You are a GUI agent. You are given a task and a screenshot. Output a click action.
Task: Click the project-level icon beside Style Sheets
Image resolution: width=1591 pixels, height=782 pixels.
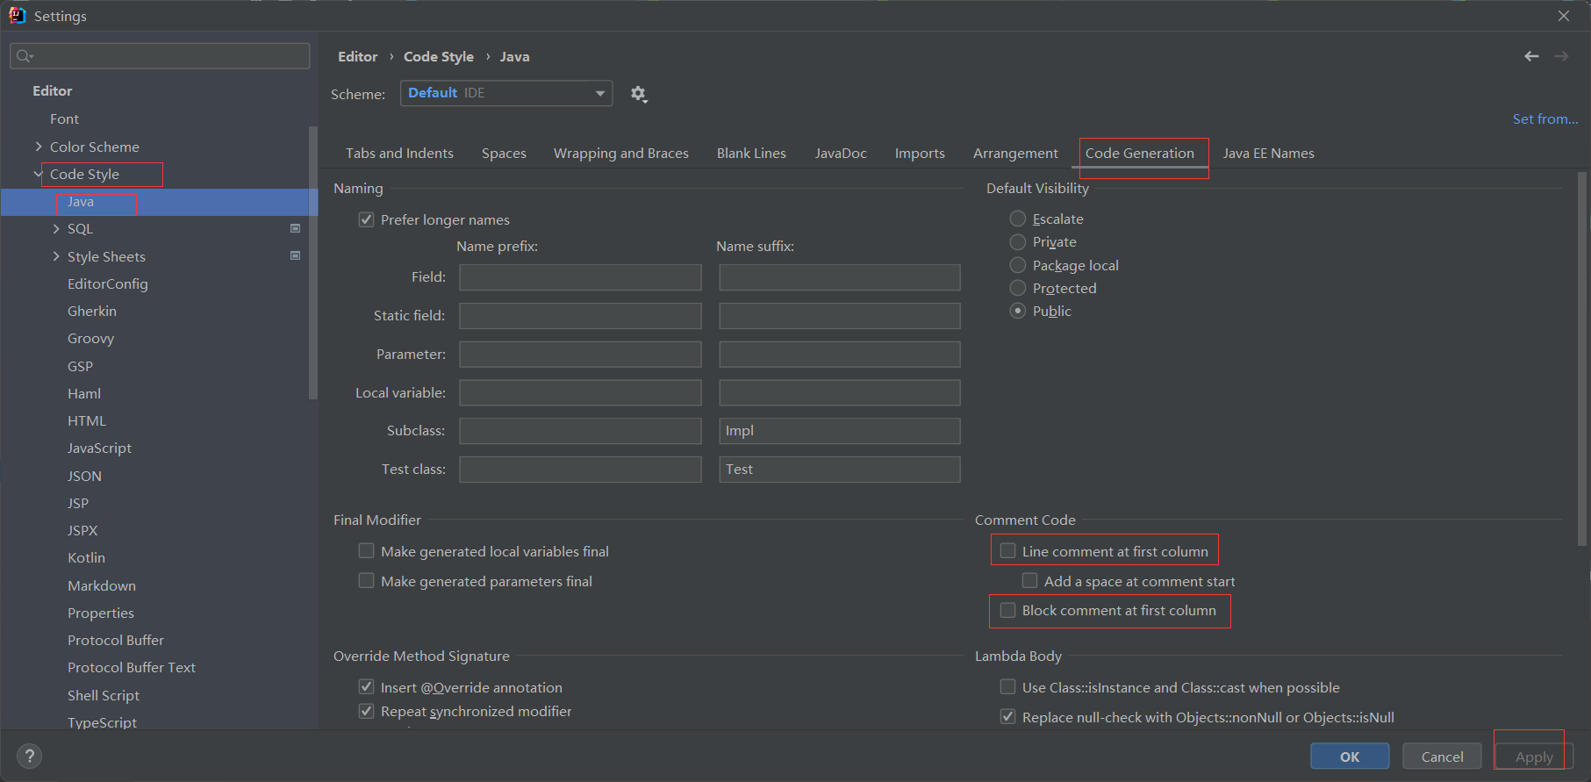click(295, 256)
